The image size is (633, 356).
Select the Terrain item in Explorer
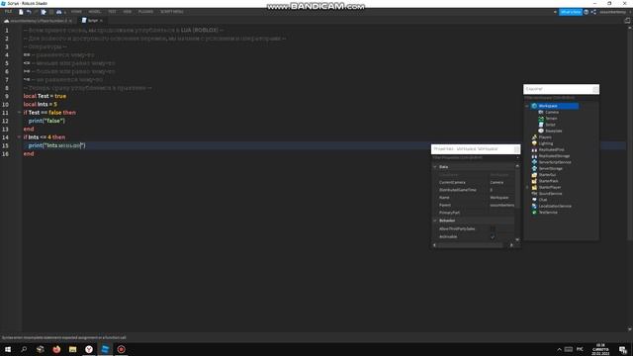tap(551, 119)
